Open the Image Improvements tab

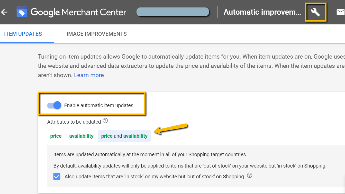pos(97,34)
